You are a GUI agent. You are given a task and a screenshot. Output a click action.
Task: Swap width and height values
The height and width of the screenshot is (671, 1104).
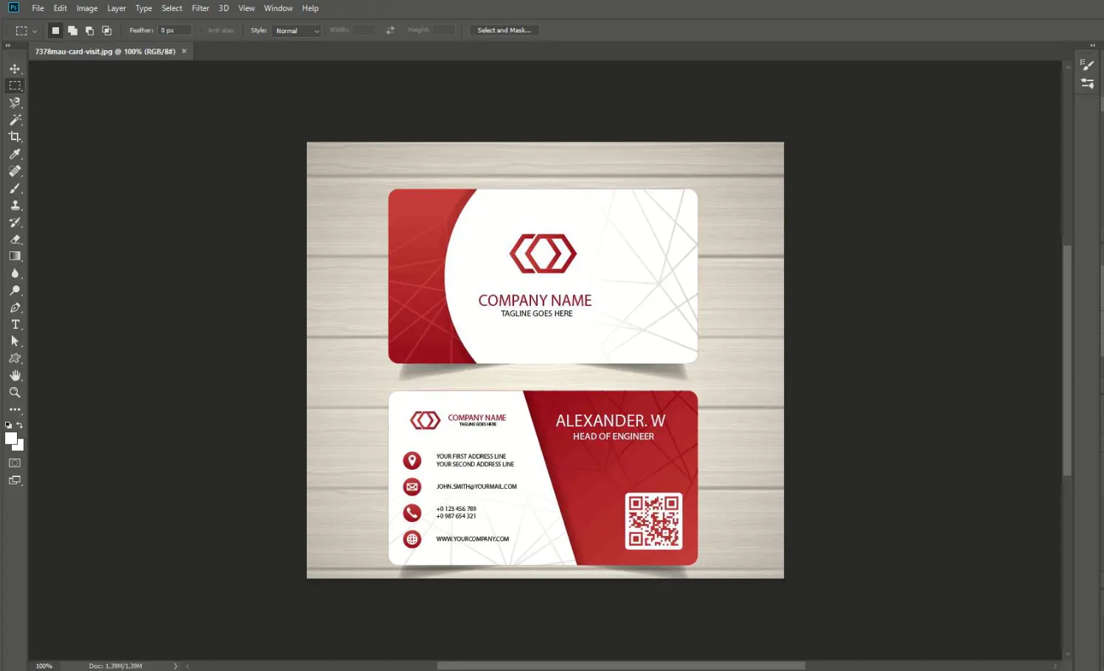tap(390, 30)
